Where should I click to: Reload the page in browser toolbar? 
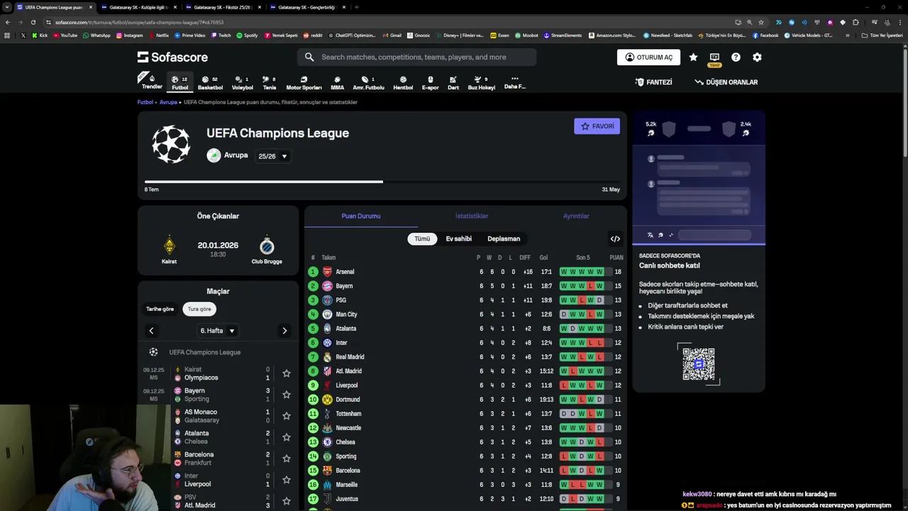(33, 22)
